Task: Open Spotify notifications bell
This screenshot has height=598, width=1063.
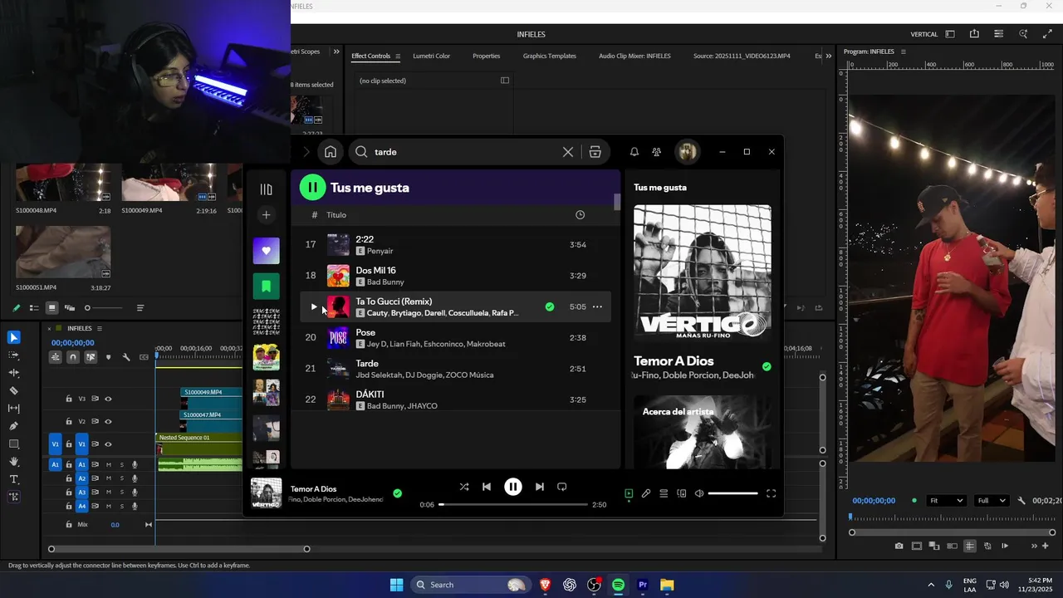Action: 634,152
